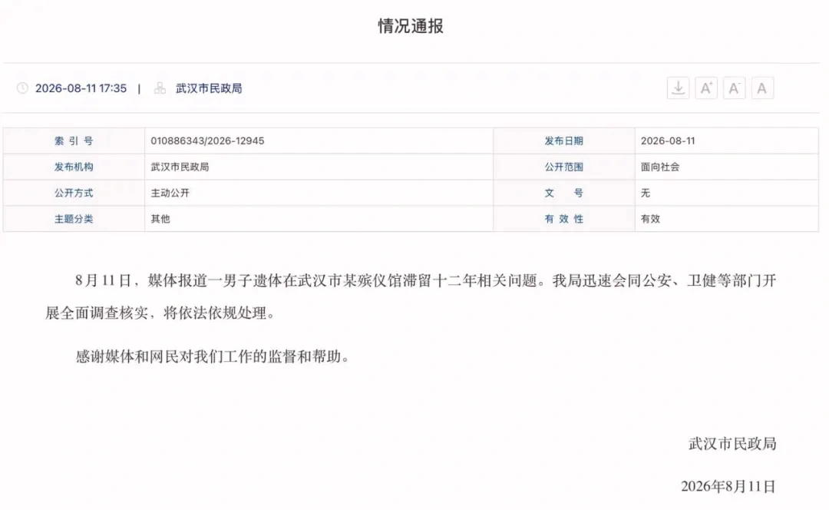Click paragraph beginning 8月11日，媒体报道
The width and height of the screenshot is (829, 510).
tap(410, 296)
